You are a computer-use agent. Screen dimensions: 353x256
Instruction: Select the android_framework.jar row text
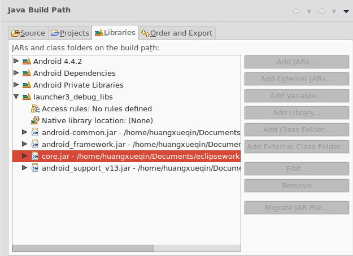141,145
